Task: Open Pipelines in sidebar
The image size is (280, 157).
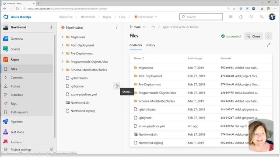Action: [17, 122]
